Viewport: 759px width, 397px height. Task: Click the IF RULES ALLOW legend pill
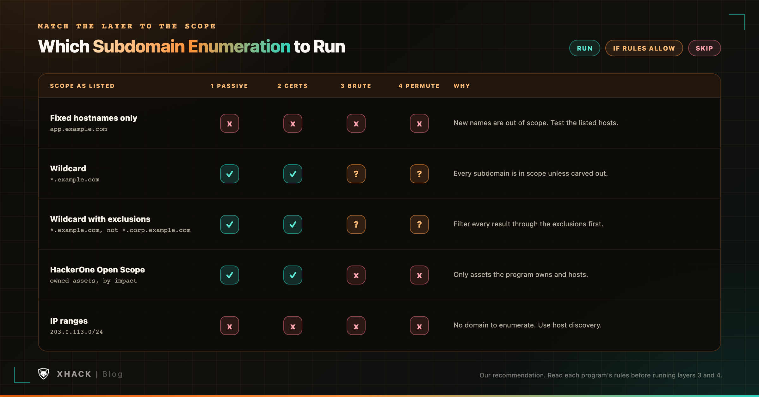pyautogui.click(x=644, y=48)
